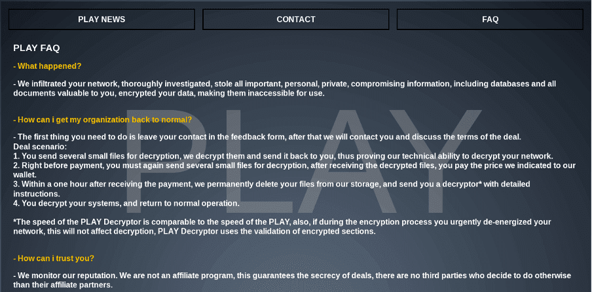Select the "How can i trust you?" heading
This screenshot has height=292, width=592.
54,259
